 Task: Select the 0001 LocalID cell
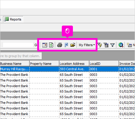104,69
